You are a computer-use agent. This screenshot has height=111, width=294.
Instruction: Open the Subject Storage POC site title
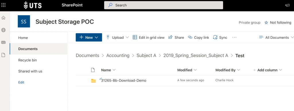point(65,22)
